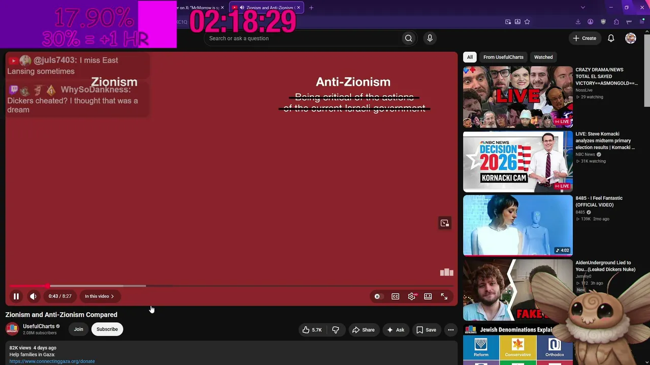Close the McMorrow X browser tab
The height and width of the screenshot is (365, 650).
(222, 8)
